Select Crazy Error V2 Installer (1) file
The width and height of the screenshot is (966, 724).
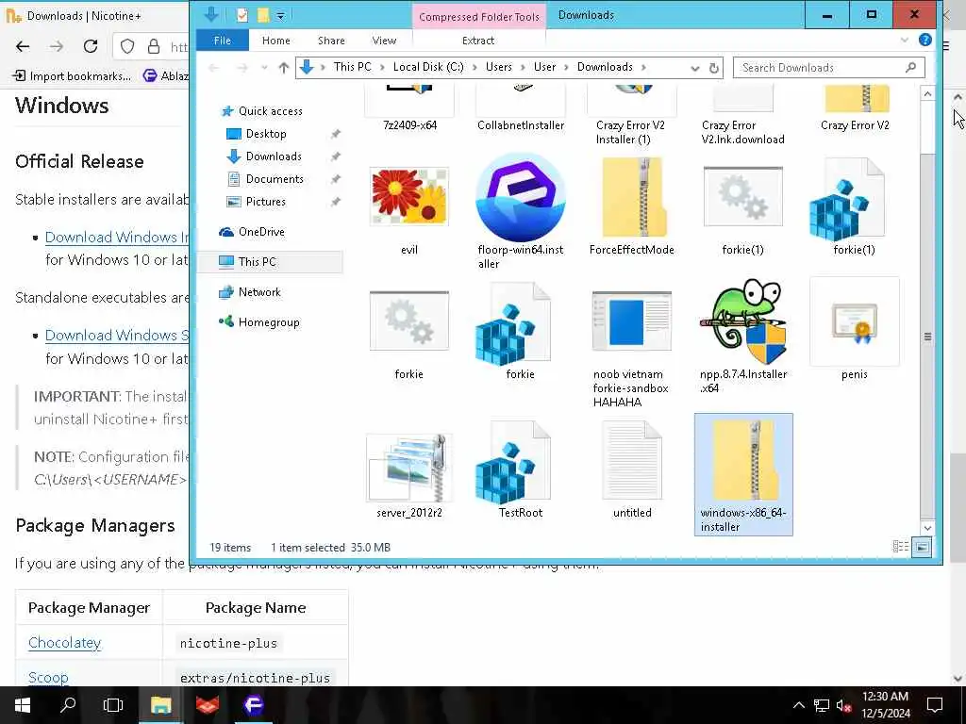coord(631,117)
